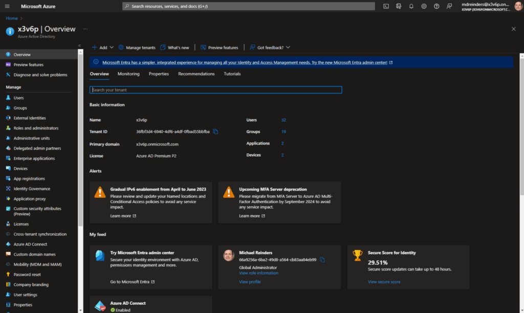This screenshot has width=524, height=313.
Task: Open the Directories and subscriptions filter icon
Action: click(x=399, y=6)
